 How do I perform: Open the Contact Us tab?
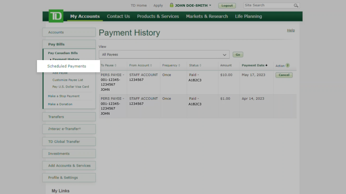tap(118, 16)
